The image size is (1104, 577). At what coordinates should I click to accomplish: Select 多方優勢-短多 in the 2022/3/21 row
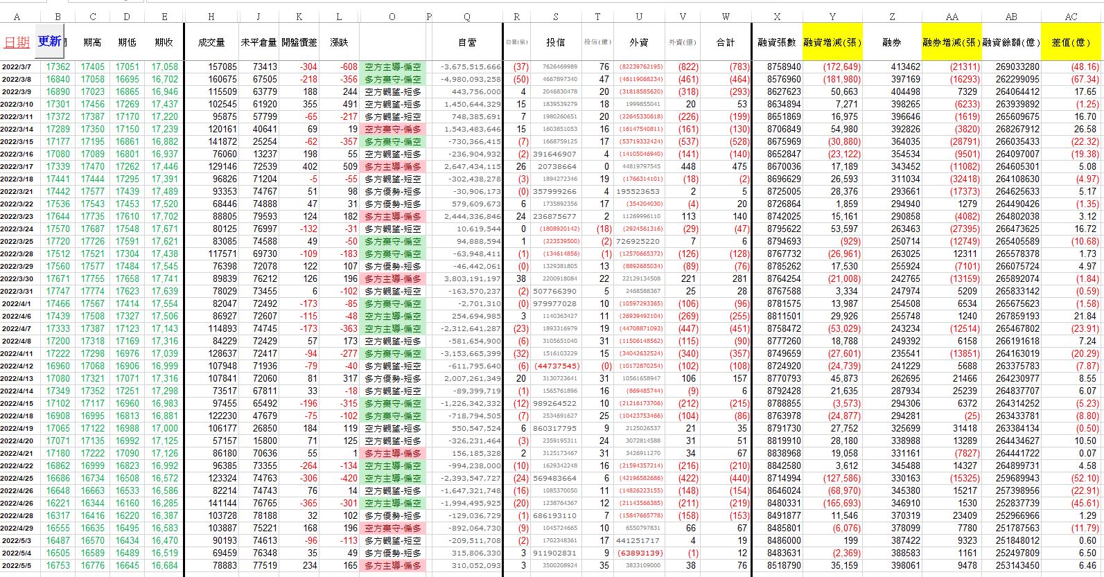[x=392, y=192]
